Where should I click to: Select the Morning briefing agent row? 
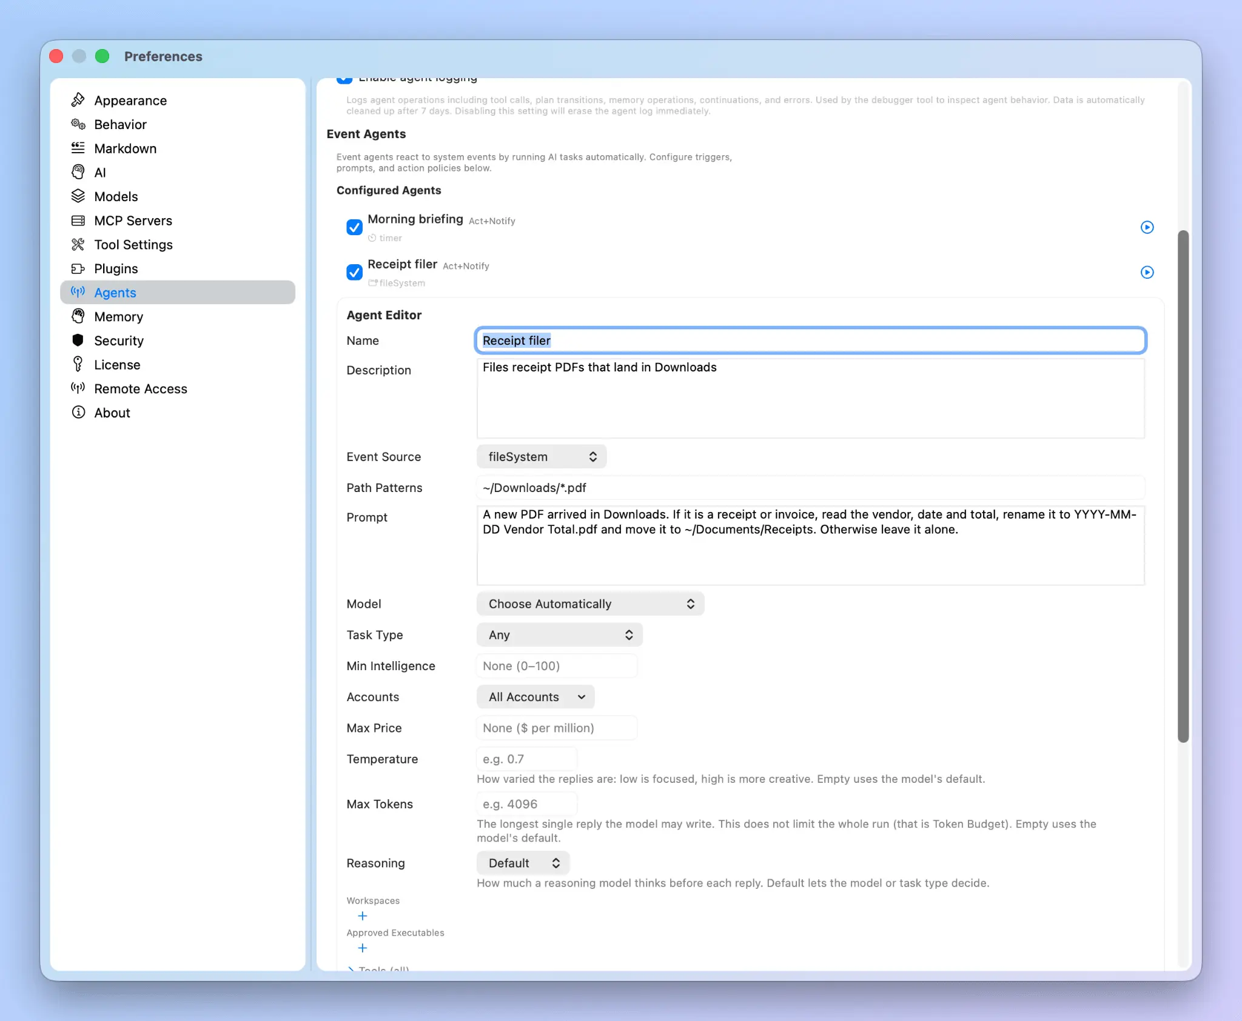click(x=750, y=227)
